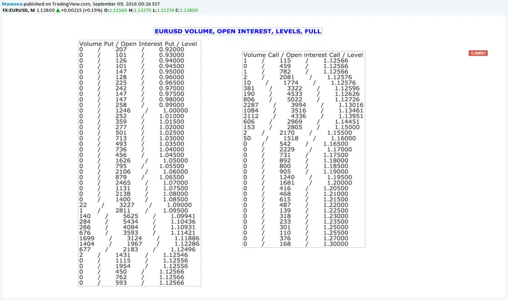Select call open interest 5022
The height and width of the screenshot is (300, 508).
coord(294,99)
